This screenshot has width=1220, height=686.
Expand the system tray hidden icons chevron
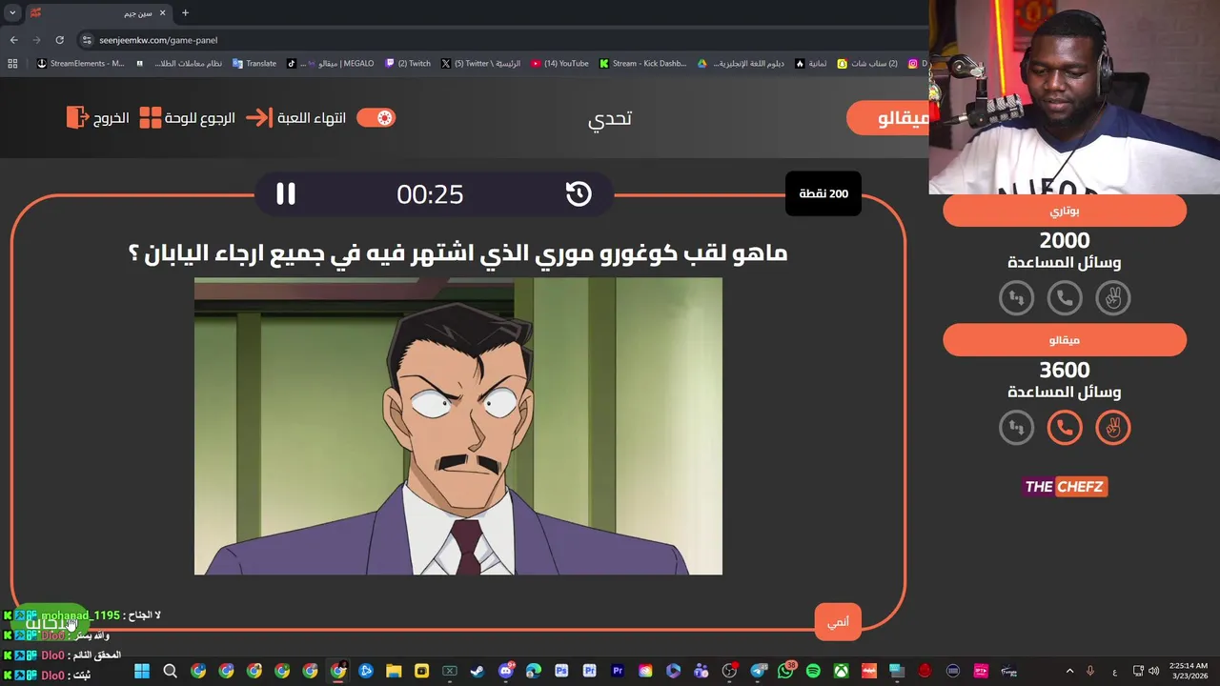tap(1069, 671)
